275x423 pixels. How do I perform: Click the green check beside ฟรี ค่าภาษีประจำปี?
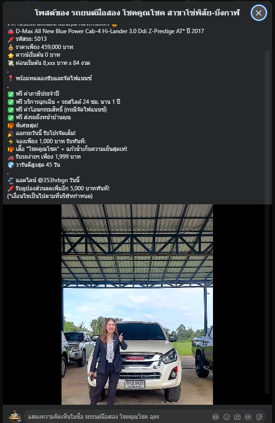(x=11, y=94)
